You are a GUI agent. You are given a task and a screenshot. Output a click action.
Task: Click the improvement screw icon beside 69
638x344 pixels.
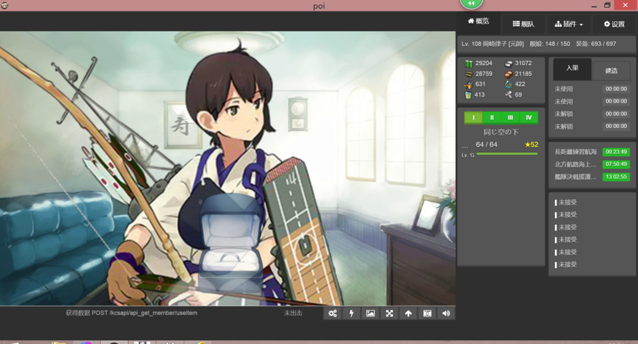(x=508, y=95)
